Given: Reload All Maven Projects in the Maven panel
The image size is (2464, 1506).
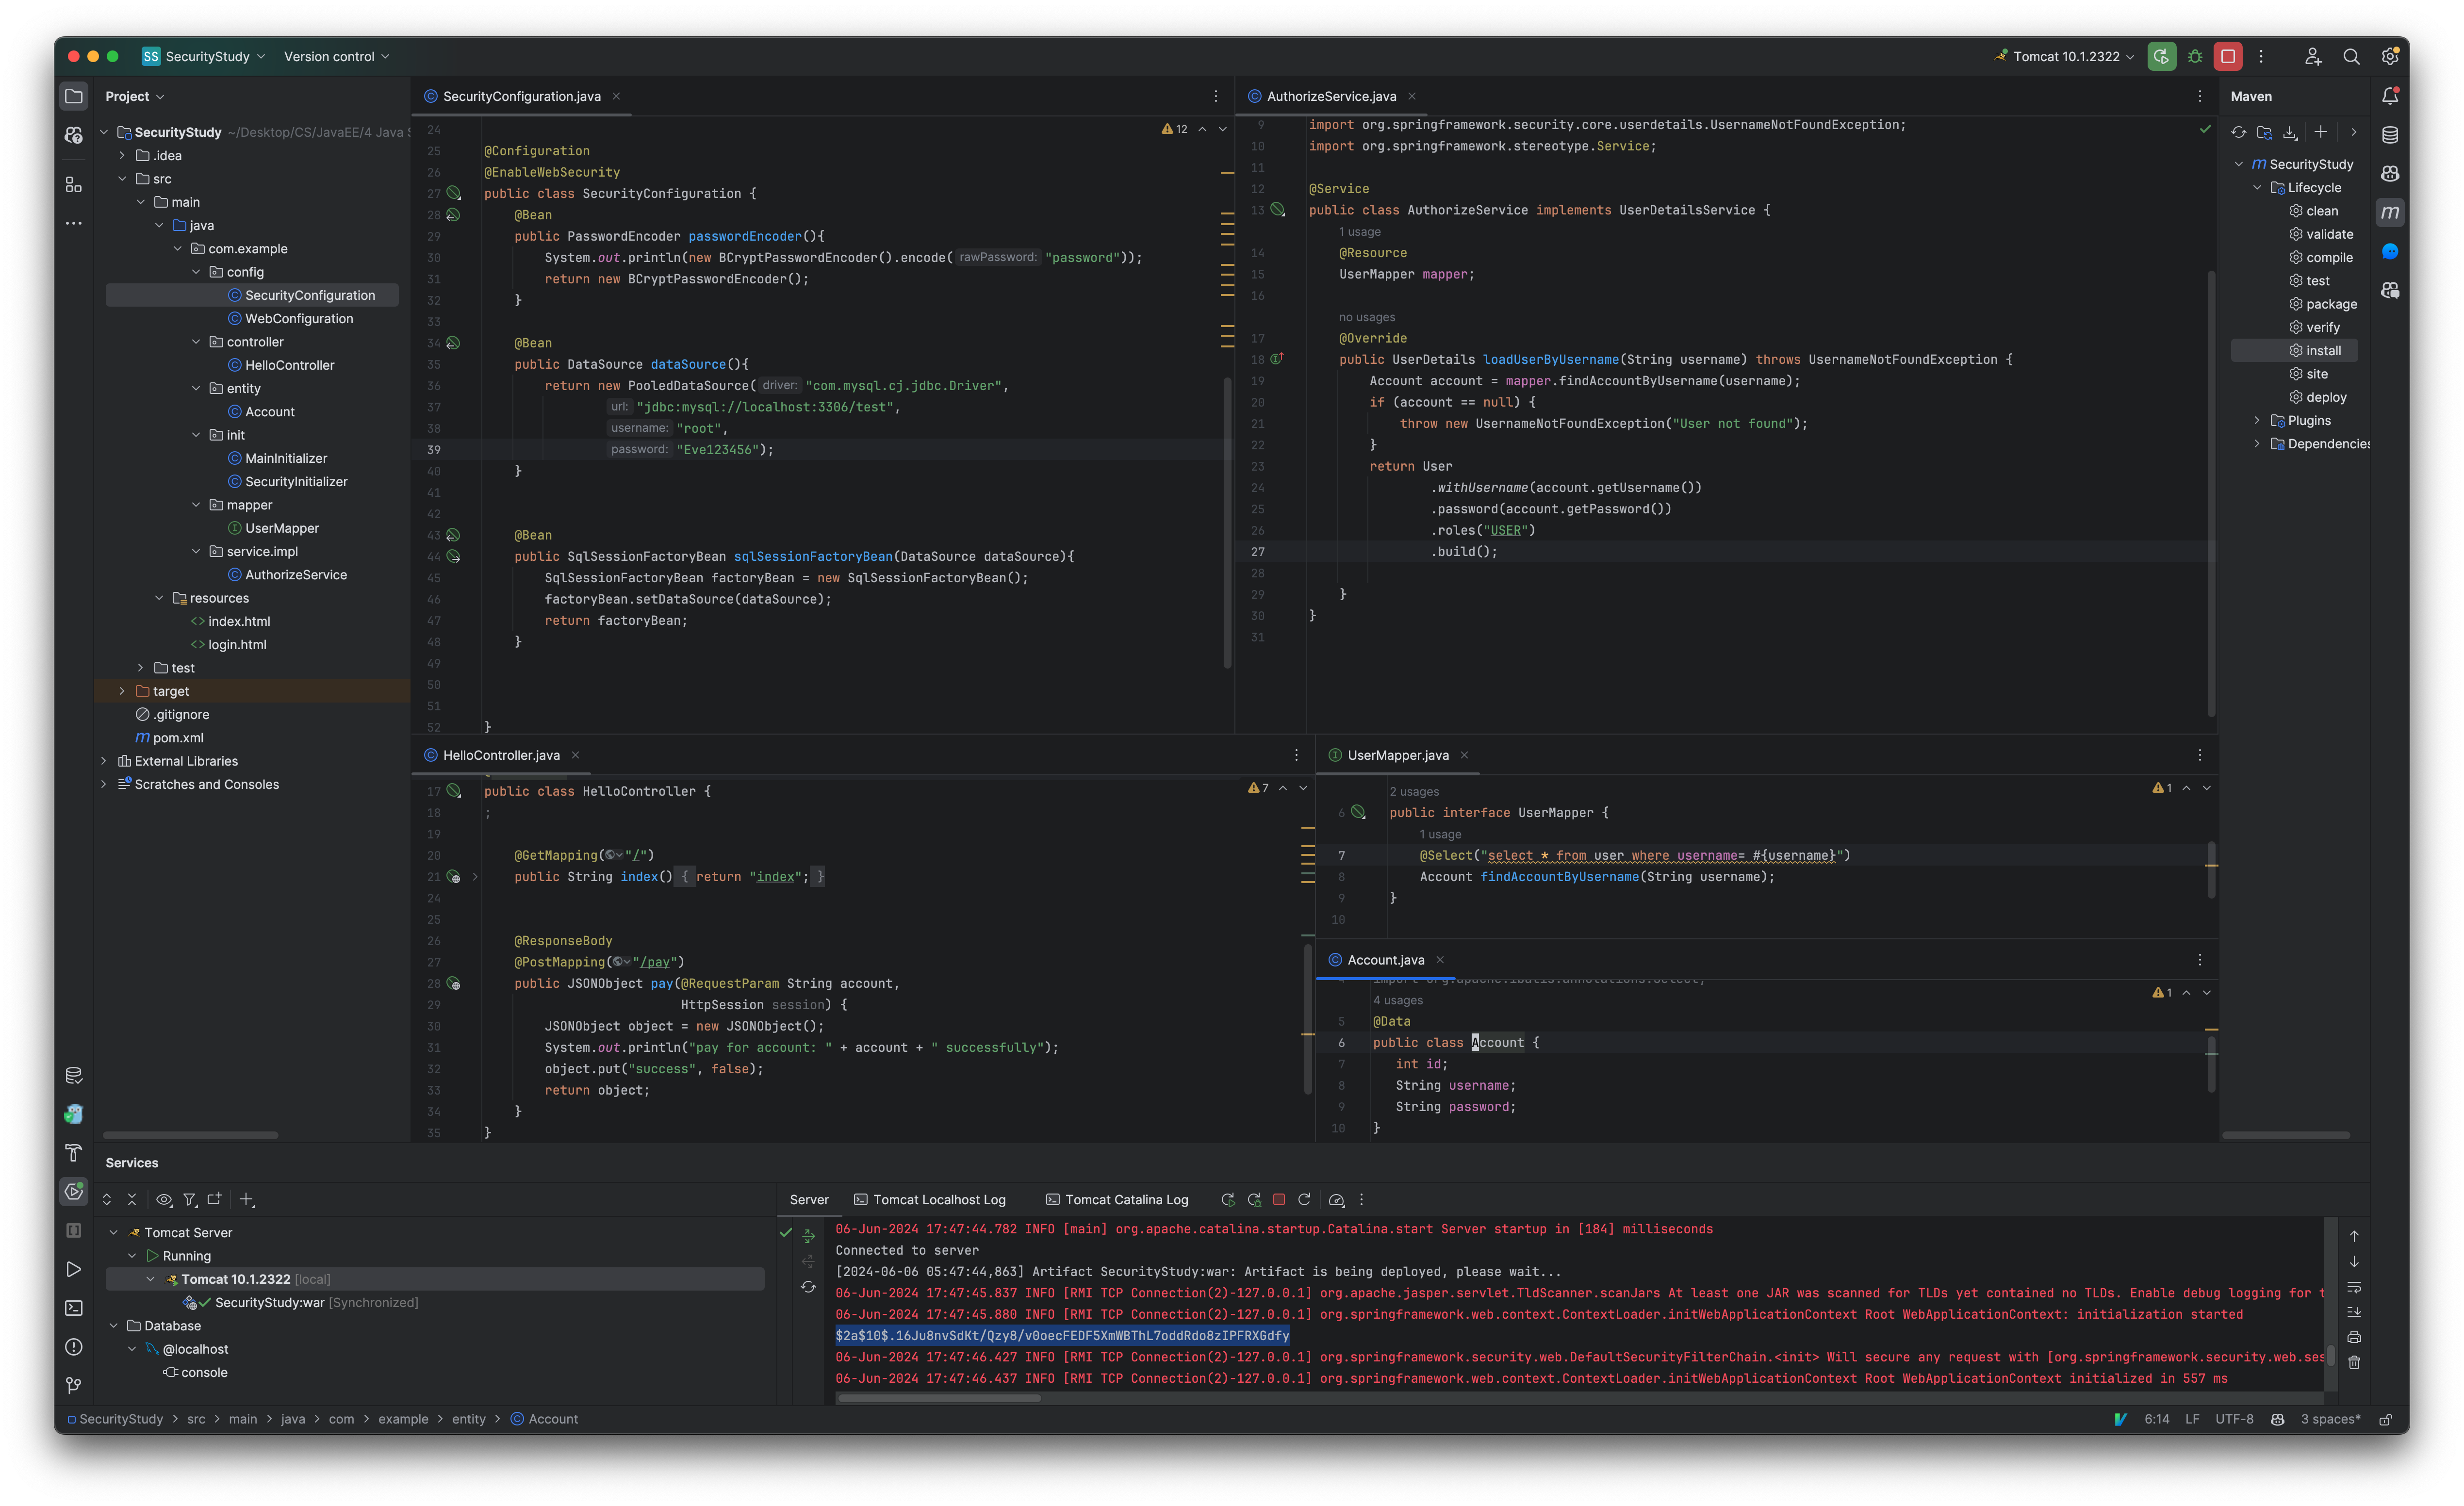Looking at the screenshot, I should click(x=2239, y=132).
